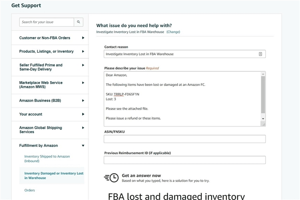Expand the Amazon Business (B2B) arrow
This screenshot has width=300, height=200.
point(83,101)
